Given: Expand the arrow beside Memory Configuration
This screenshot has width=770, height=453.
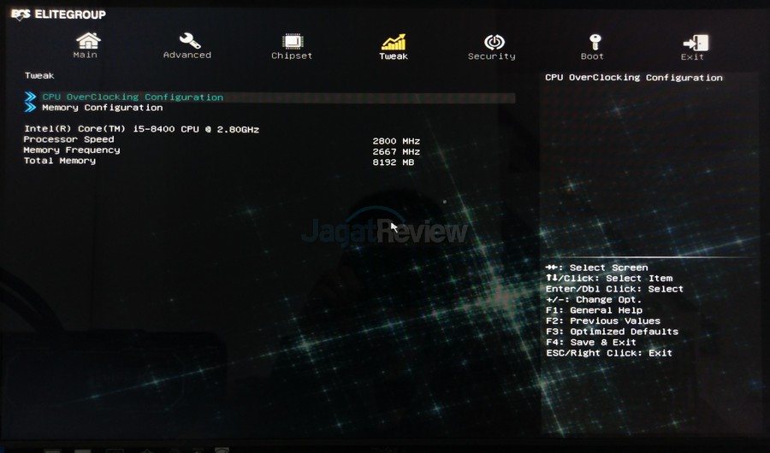Looking at the screenshot, I should pos(31,108).
